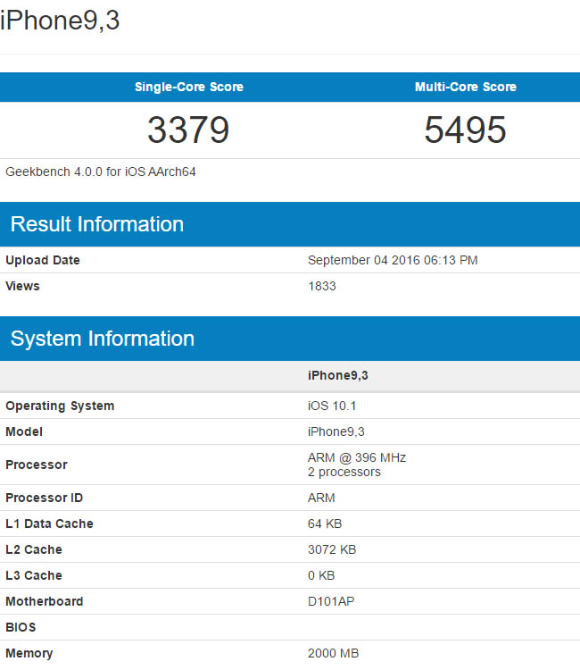The image size is (580, 670).
Task: Click the single-core score value 3379
Action: [x=188, y=130]
